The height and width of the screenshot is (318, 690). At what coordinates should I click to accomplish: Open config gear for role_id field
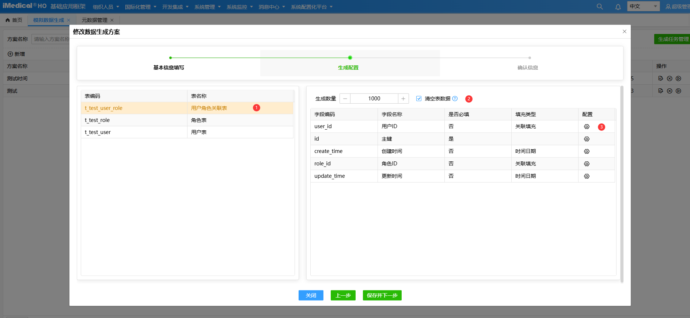point(587,164)
